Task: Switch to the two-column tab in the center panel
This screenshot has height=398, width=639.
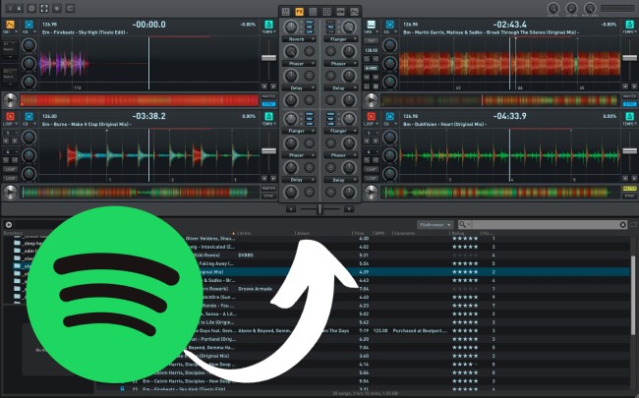Action: click(326, 12)
